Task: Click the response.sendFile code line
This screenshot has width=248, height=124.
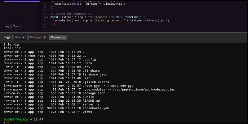Action: 90,4
